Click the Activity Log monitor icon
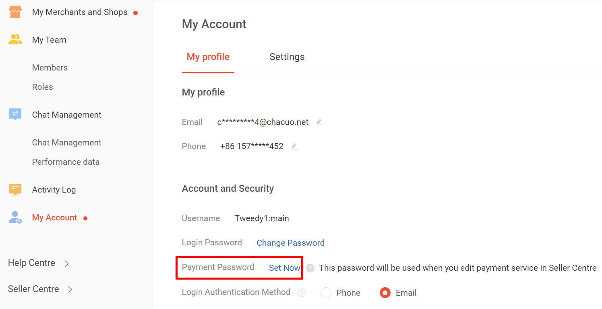Viewport: 602px width, 309px height. coord(15,189)
